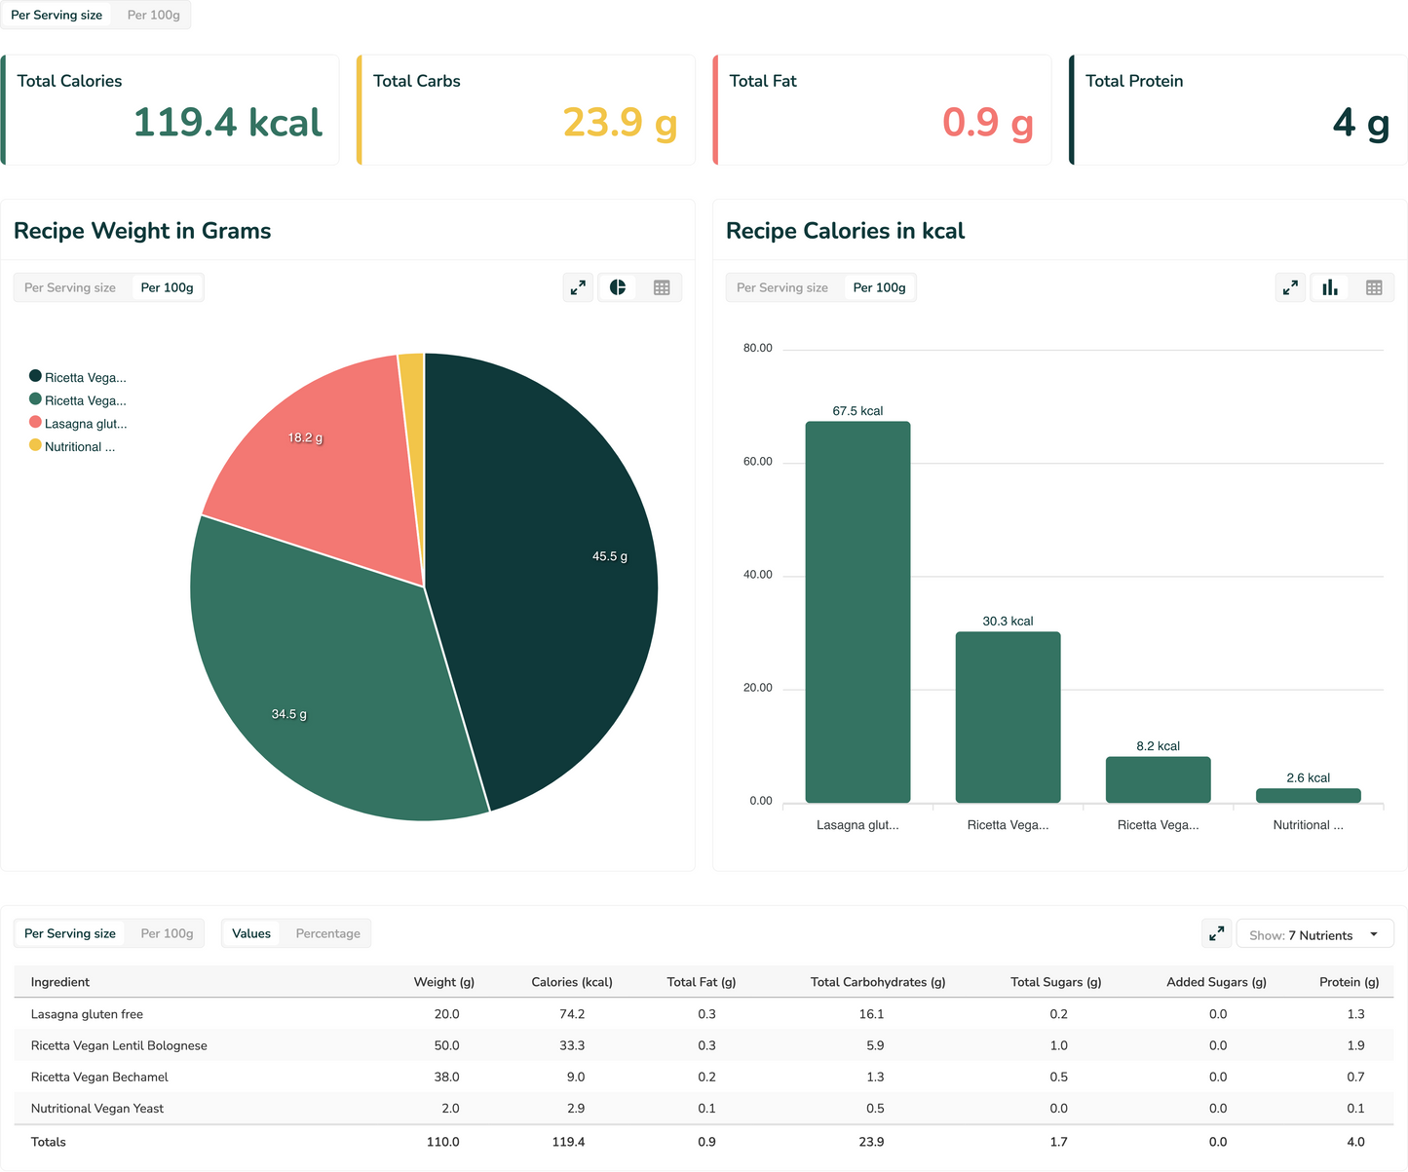Viewport: 1408px width, 1172px height.
Task: Click the 2.6 kcal Nutritional bar
Action: [x=1308, y=796]
